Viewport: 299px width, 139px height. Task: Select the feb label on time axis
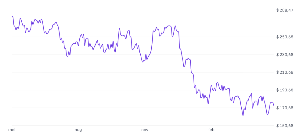tap(211, 130)
